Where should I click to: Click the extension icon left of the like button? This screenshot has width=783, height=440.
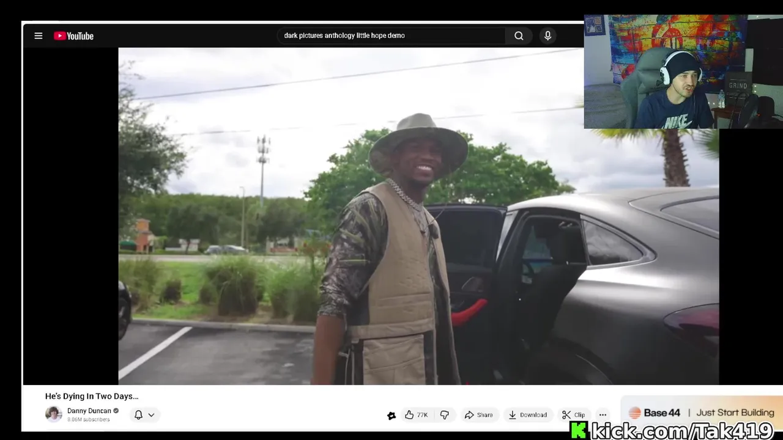[x=391, y=416]
